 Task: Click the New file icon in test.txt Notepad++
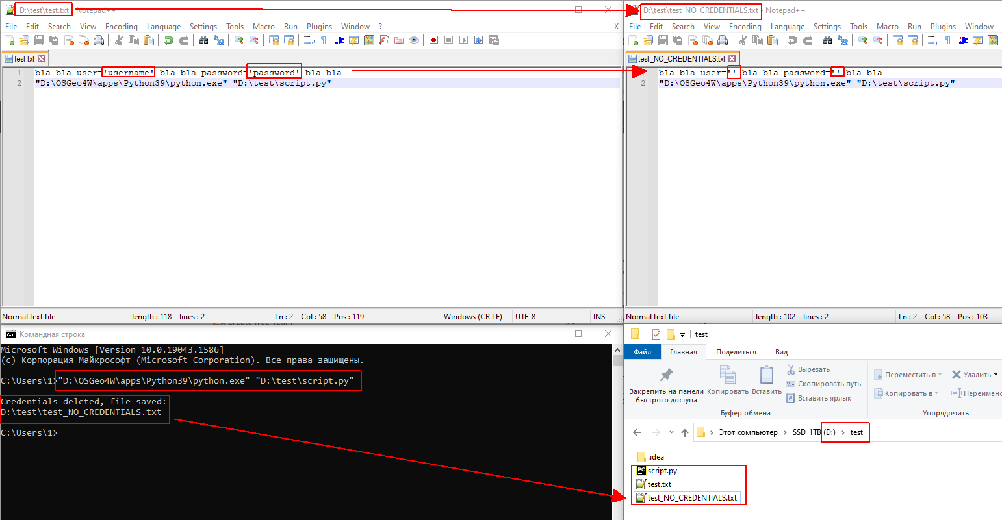pos(9,40)
